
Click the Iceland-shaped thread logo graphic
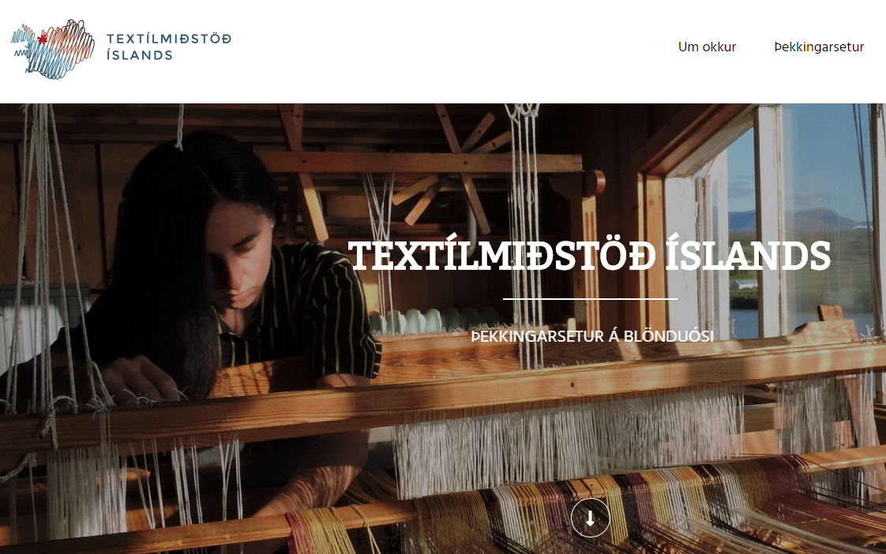pos(53,49)
